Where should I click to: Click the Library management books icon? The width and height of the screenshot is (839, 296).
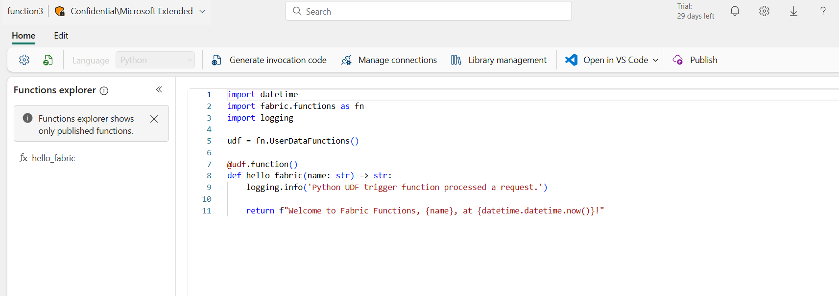coord(456,60)
